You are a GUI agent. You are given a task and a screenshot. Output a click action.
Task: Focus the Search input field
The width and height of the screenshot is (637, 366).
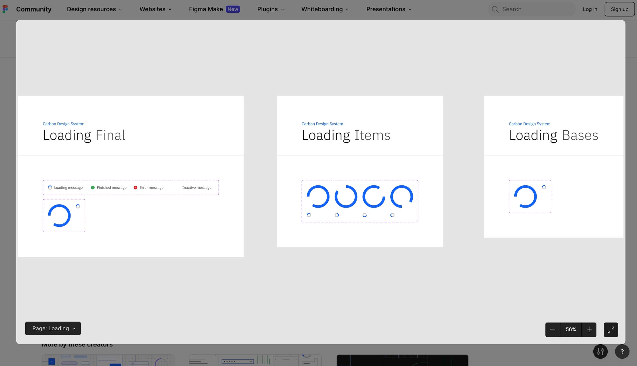coord(536,9)
